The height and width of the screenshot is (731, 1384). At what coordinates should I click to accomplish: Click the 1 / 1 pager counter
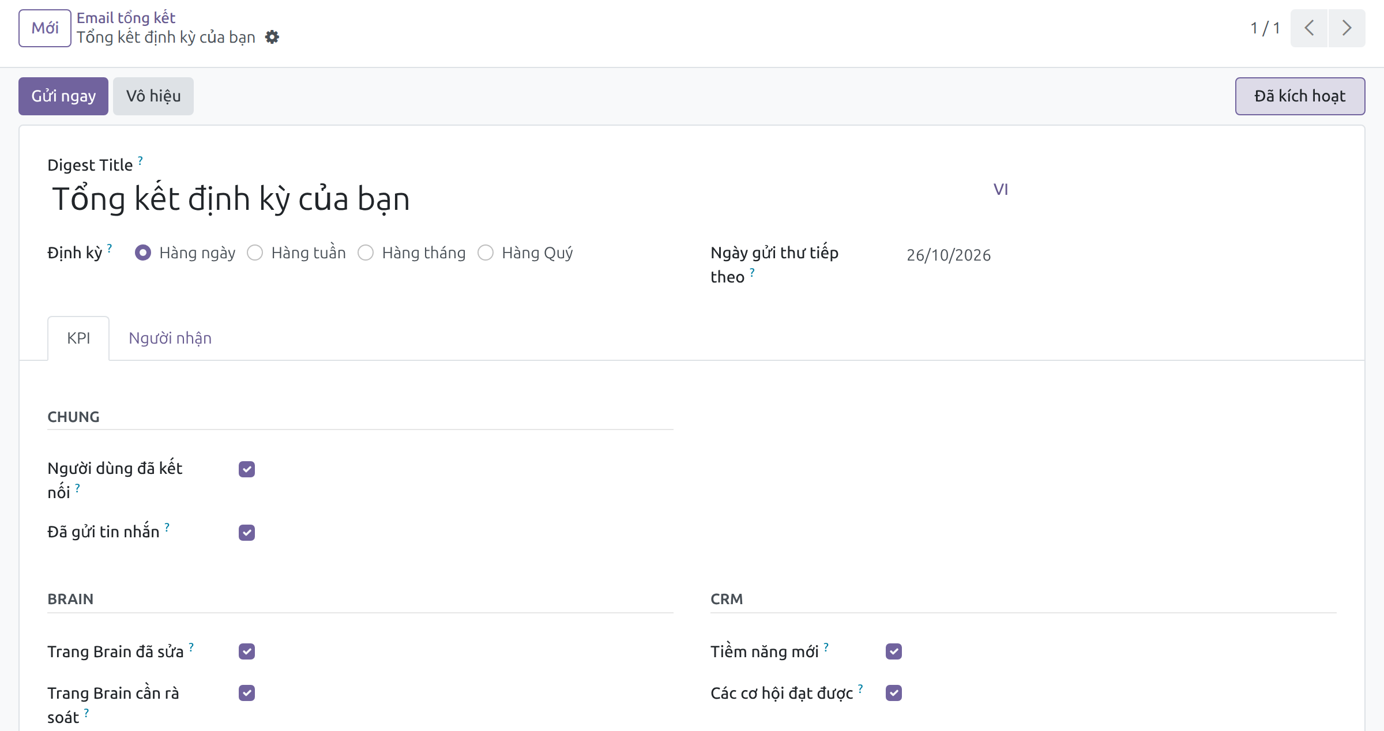(1265, 28)
